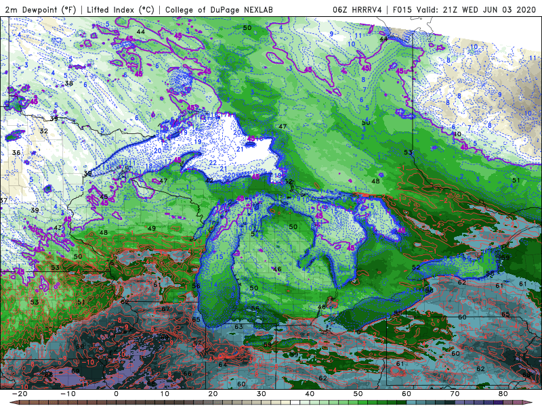Click the '-10' color bar label
The image size is (542, 406).
pos(68,394)
